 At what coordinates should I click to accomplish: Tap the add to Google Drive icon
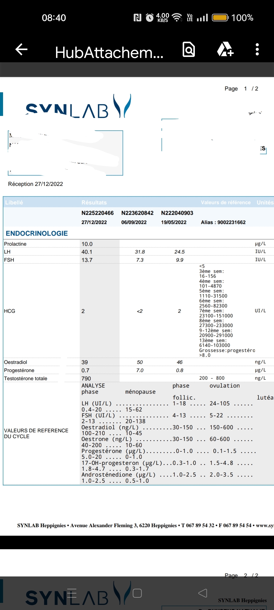[225, 49]
